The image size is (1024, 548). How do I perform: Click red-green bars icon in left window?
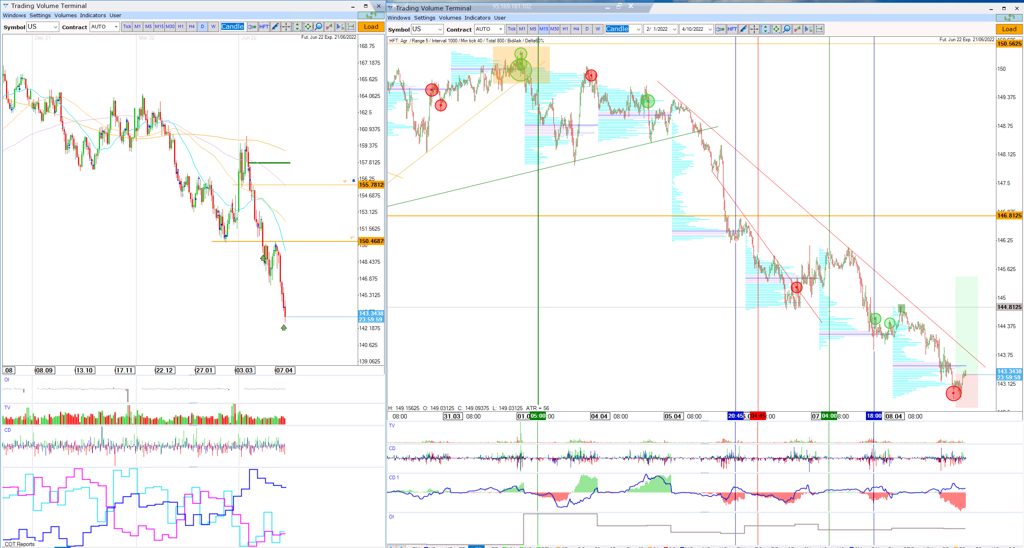point(329,27)
